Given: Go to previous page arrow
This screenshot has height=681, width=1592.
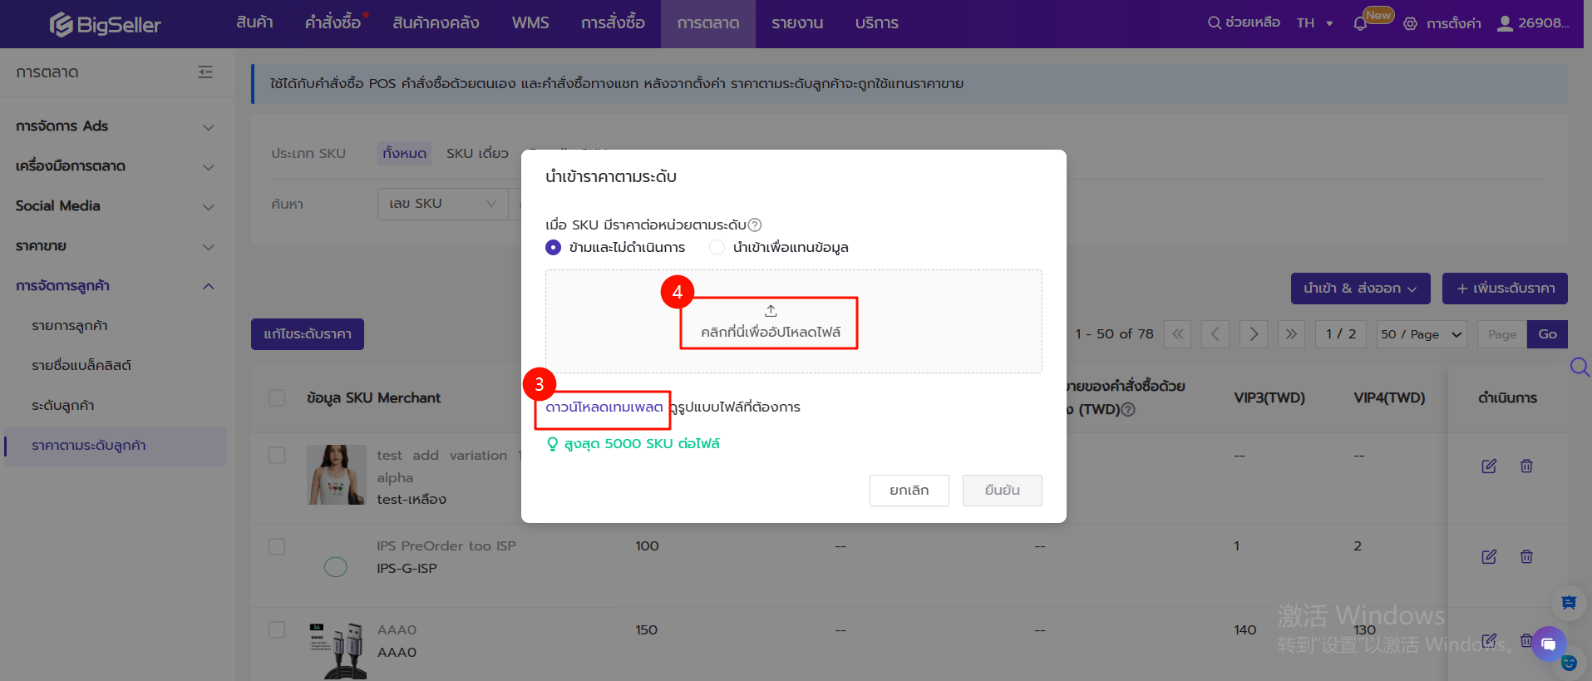Looking at the screenshot, I should coord(1215,334).
